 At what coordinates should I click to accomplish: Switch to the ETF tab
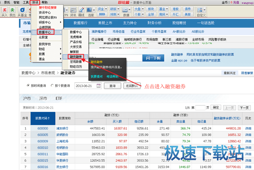[x=59, y=98]
